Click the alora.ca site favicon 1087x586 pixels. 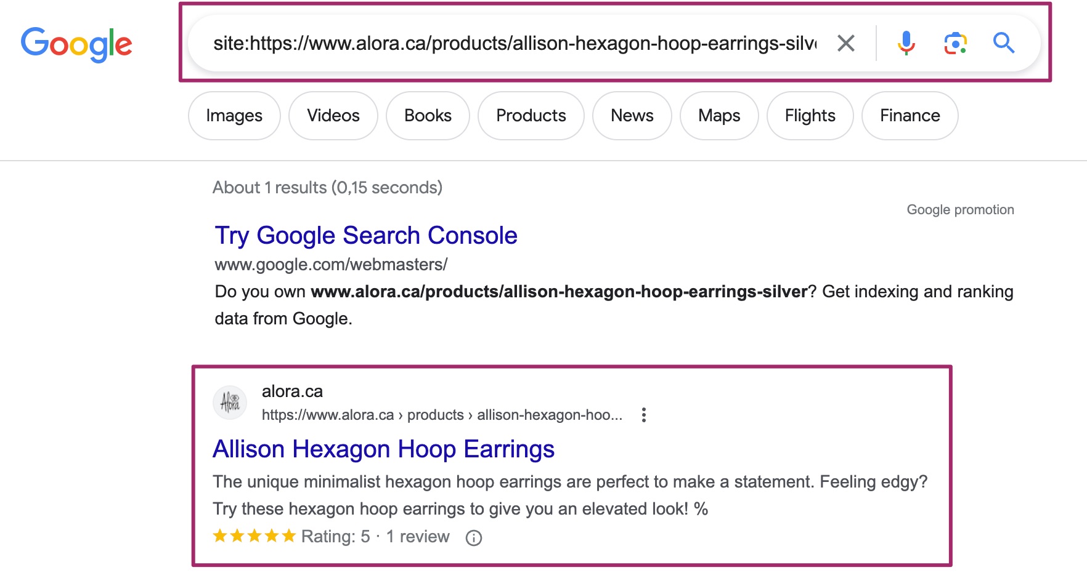[230, 403]
